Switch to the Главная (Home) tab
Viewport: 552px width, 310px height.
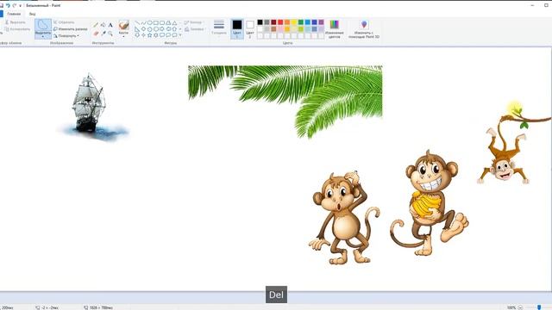pyautogui.click(x=14, y=14)
